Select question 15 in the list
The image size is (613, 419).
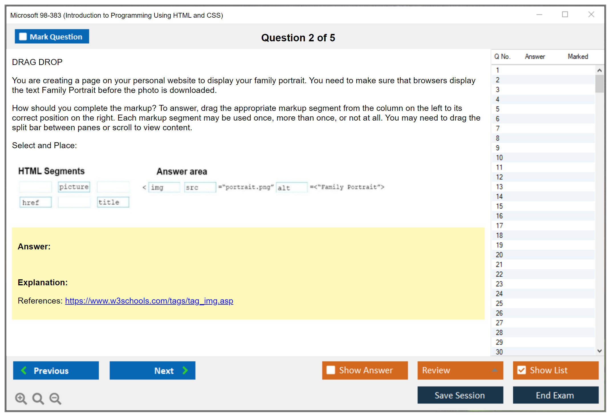(x=499, y=206)
